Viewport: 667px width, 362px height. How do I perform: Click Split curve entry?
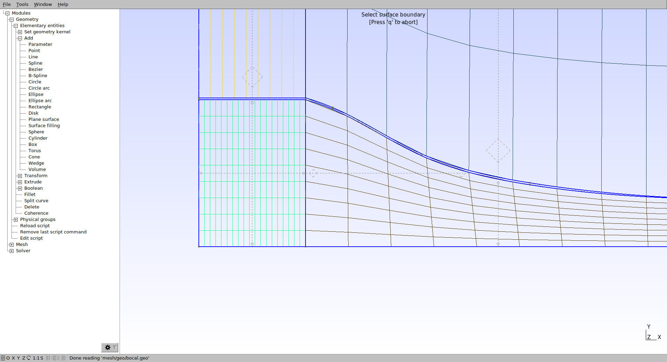(36, 201)
